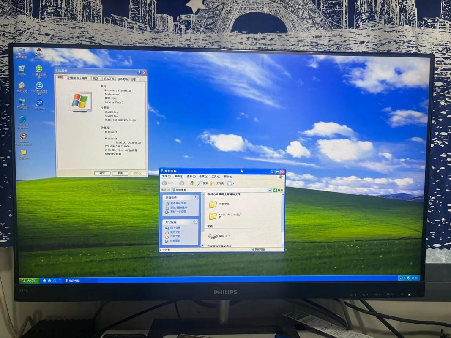Image resolution: width=451 pixels, height=338 pixels.
Task: Open the Shared Documents folder icon
Action: point(213,204)
